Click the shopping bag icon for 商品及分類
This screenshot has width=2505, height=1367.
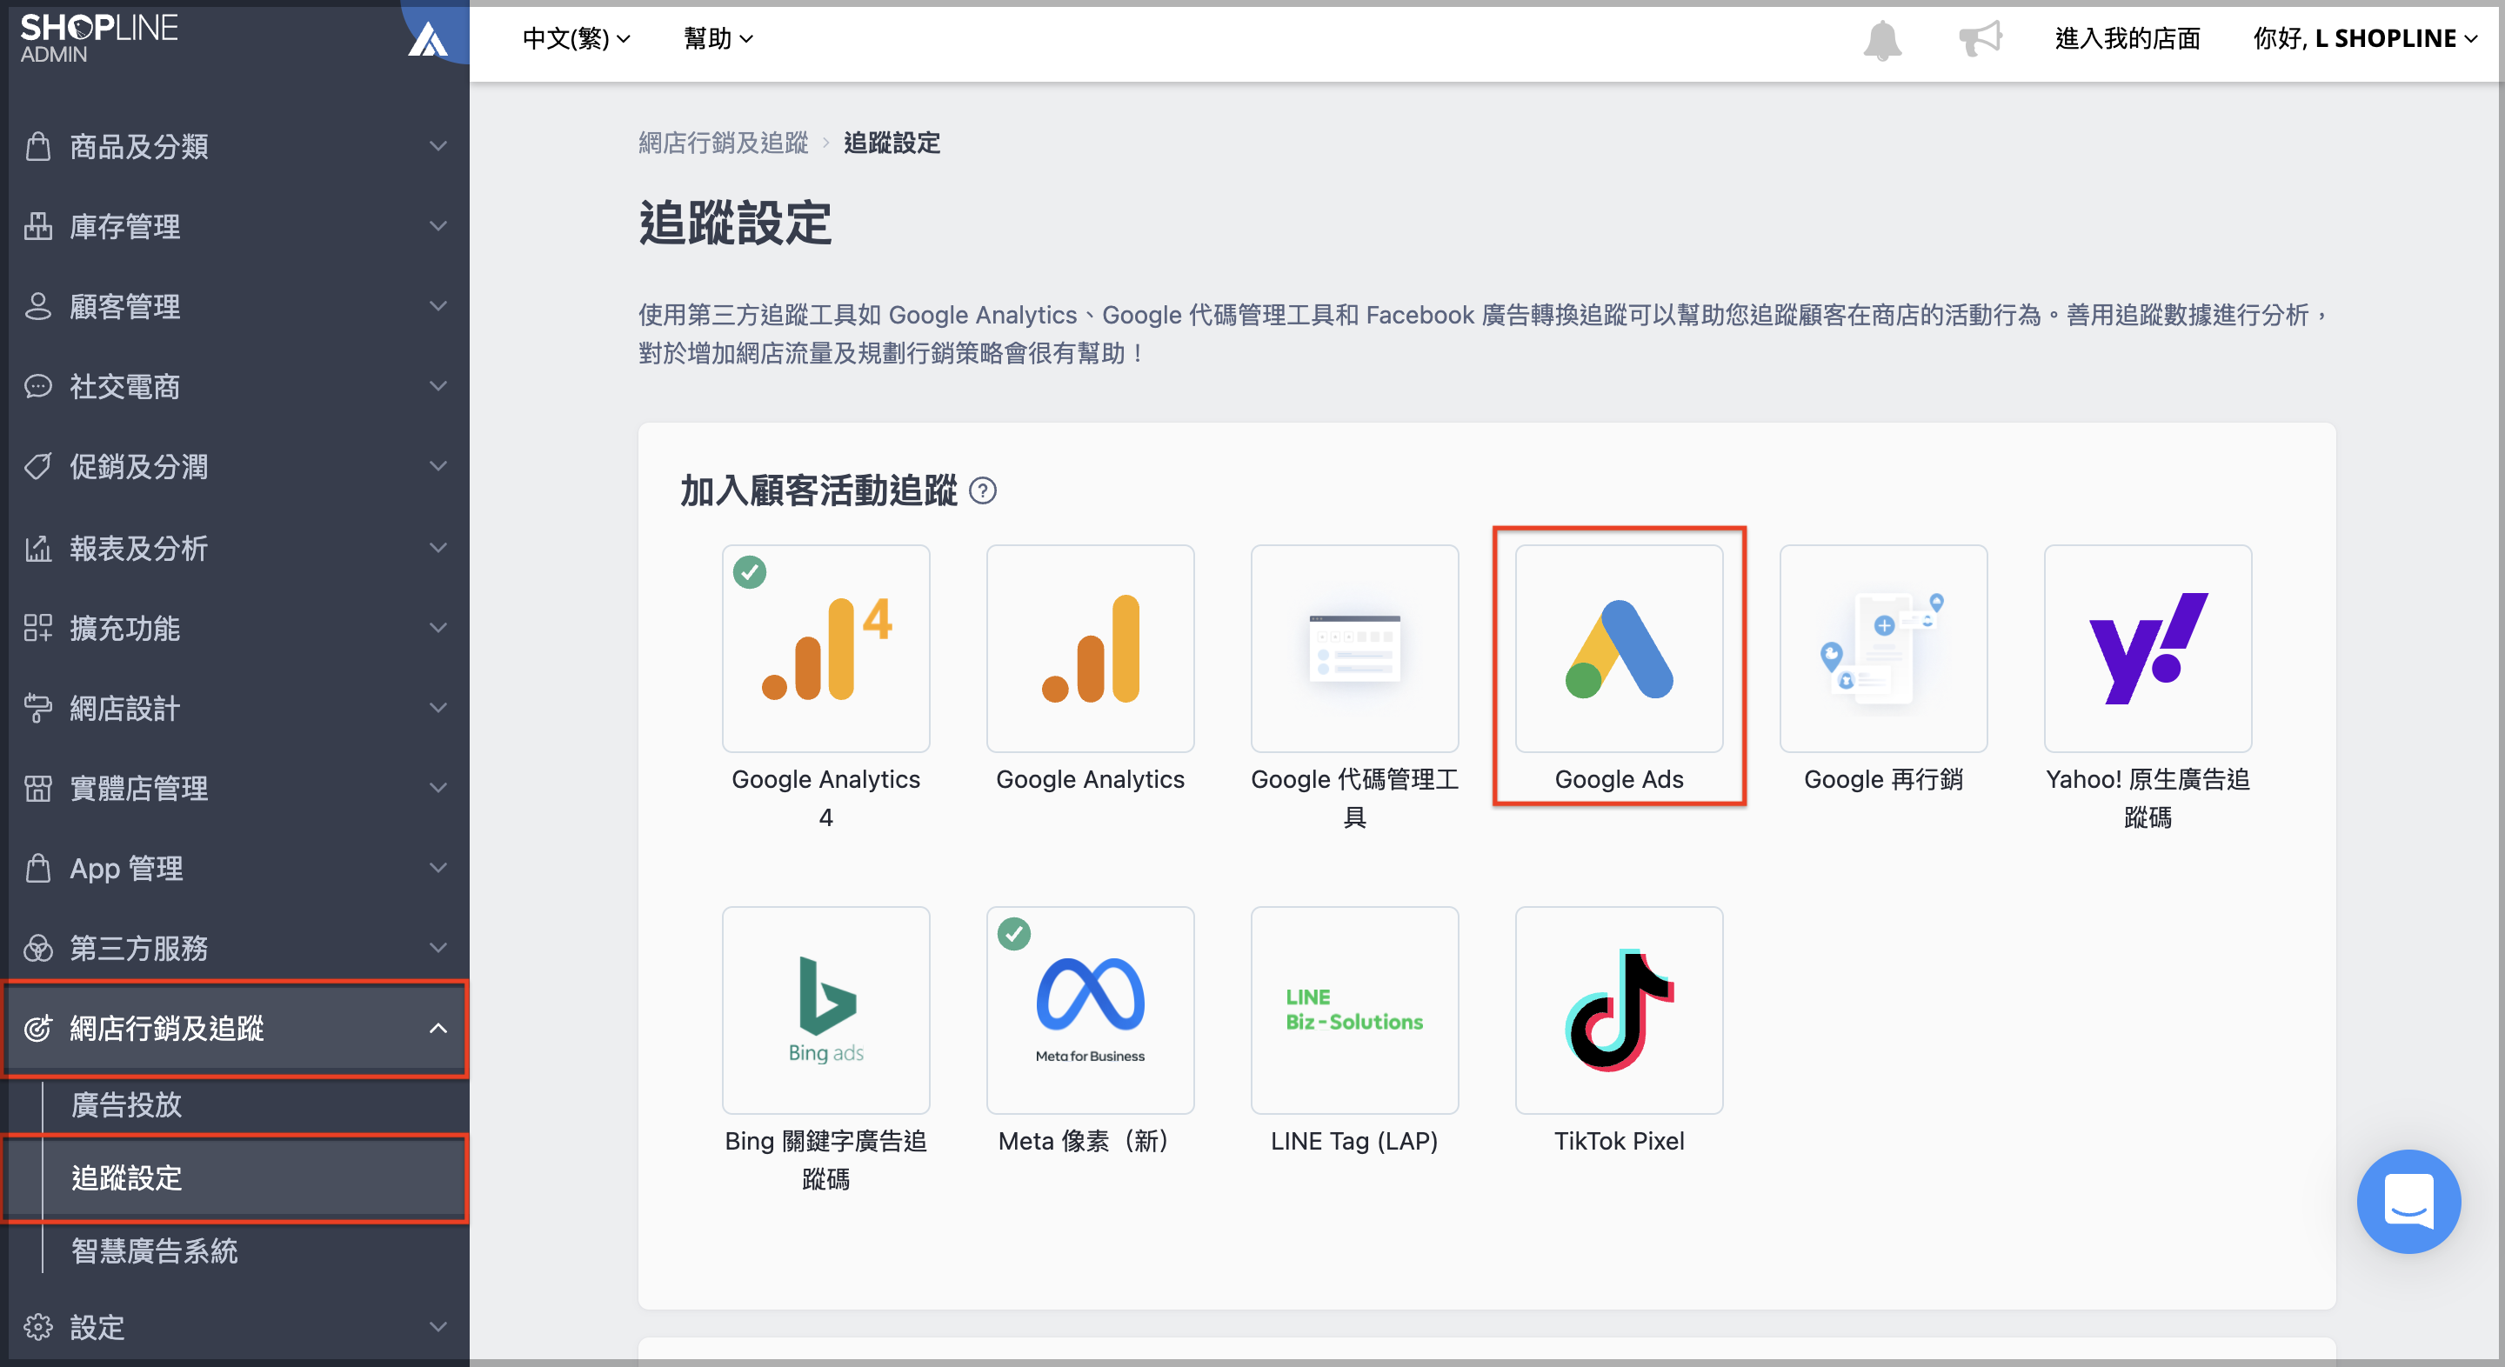38,146
